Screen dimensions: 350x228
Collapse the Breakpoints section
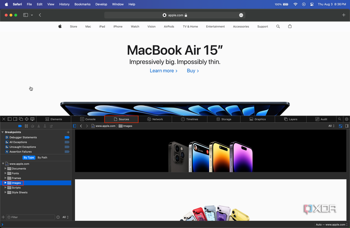3,132
